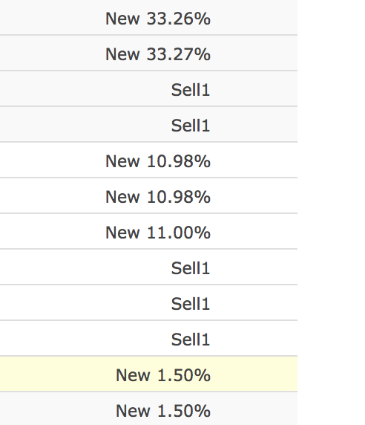Click the word New beside 33.26%
Screen dimensions: 365x425
(122, 19)
